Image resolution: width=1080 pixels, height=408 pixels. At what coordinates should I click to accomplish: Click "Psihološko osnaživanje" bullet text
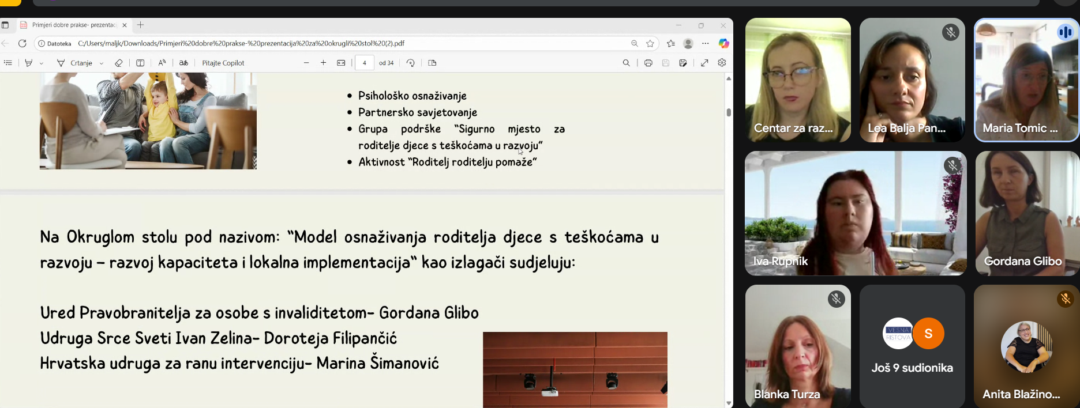coord(412,96)
